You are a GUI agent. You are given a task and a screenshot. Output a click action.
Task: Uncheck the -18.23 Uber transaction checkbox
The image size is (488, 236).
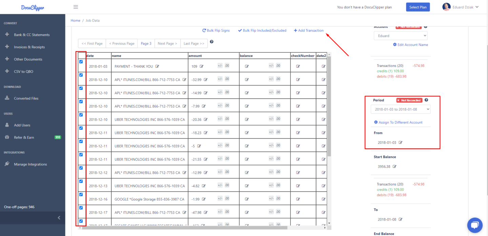[81, 128]
